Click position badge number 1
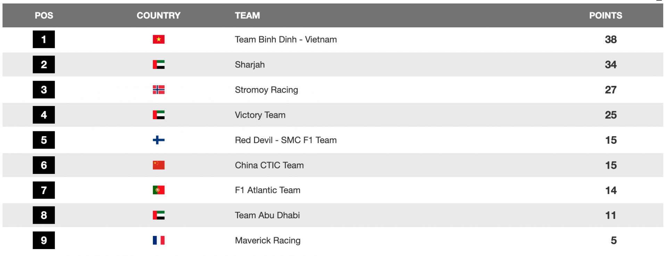 (x=44, y=39)
